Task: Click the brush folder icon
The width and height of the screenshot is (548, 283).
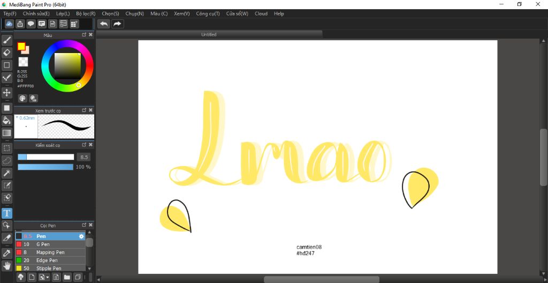Action: [67, 277]
